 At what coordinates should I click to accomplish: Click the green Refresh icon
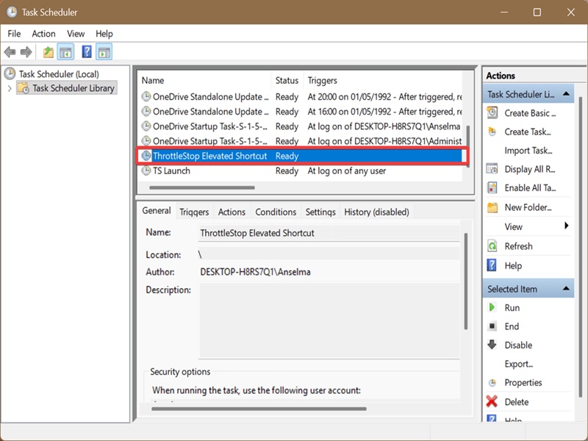[492, 246]
